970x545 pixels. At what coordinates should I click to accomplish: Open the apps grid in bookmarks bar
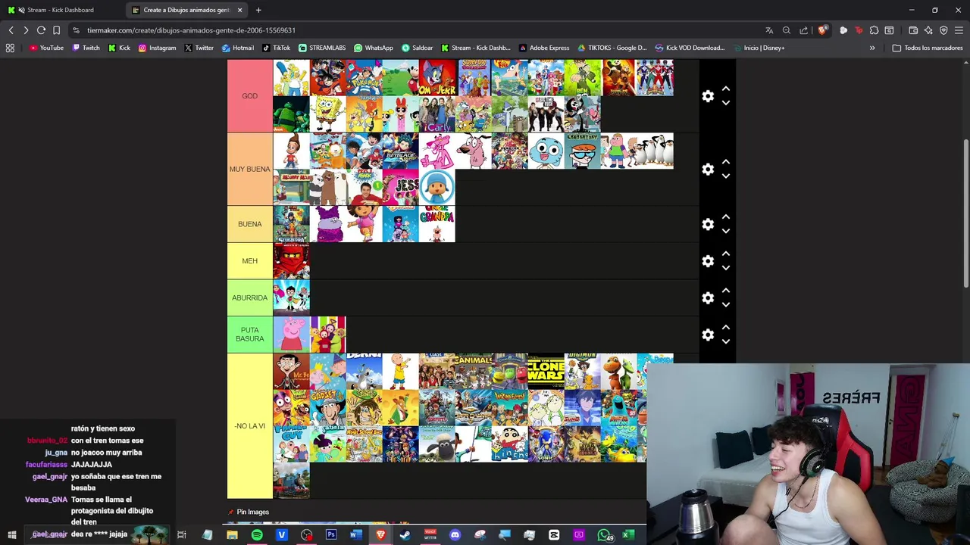pyautogui.click(x=10, y=48)
